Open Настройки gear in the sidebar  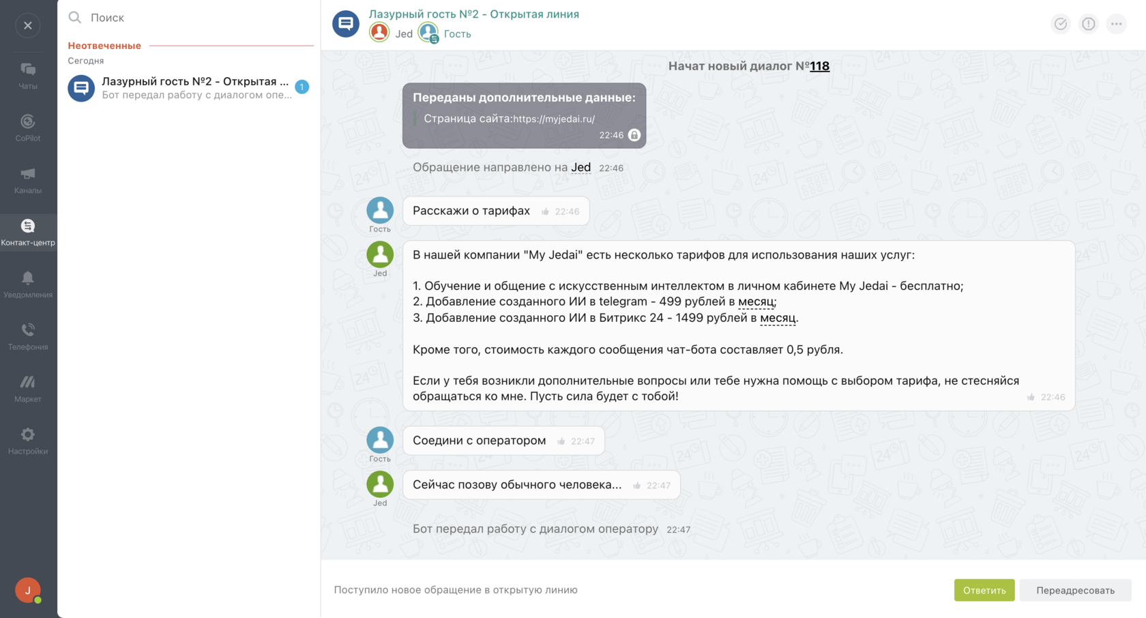coord(28,441)
